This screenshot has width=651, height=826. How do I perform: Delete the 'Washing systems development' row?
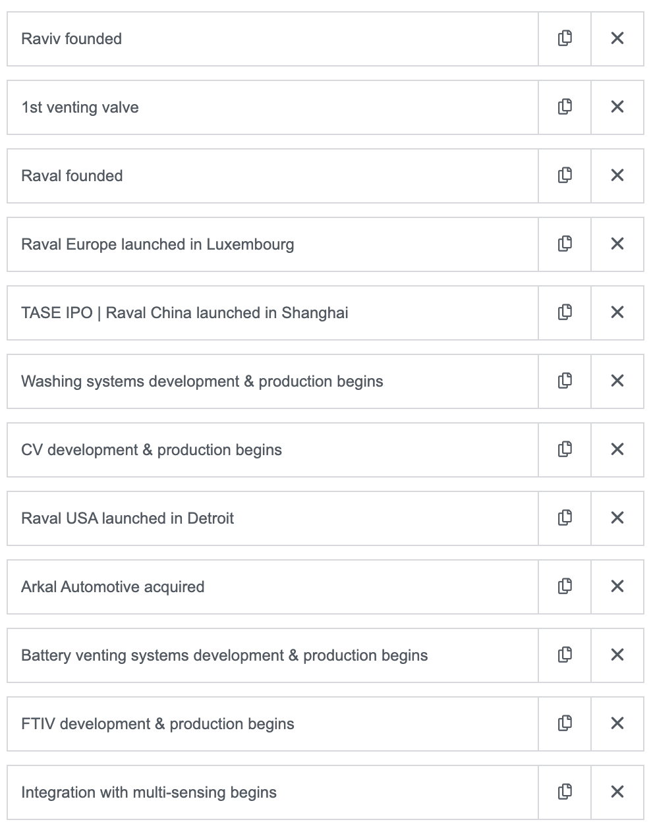pyautogui.click(x=617, y=381)
